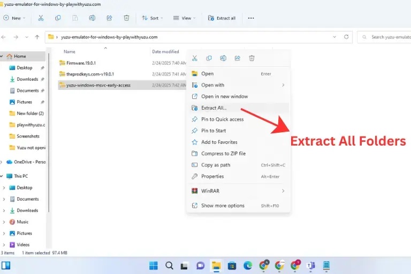Click the Rename icon in the toolbar
The image size is (411, 274).
[92, 18]
